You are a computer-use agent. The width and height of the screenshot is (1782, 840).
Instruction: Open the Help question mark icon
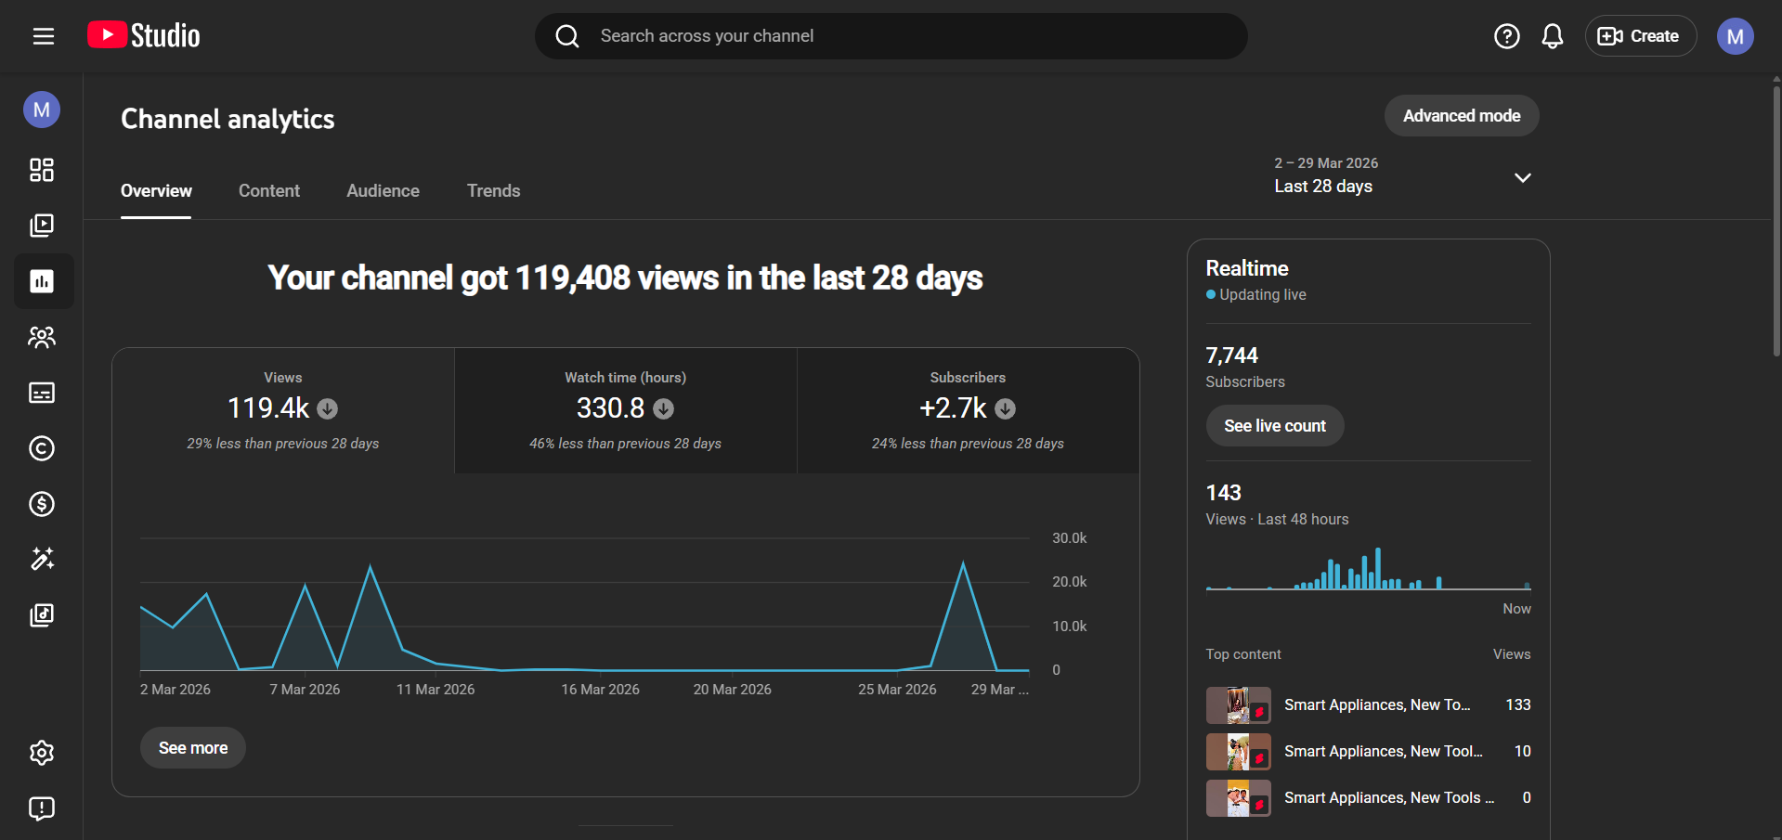tap(1506, 36)
